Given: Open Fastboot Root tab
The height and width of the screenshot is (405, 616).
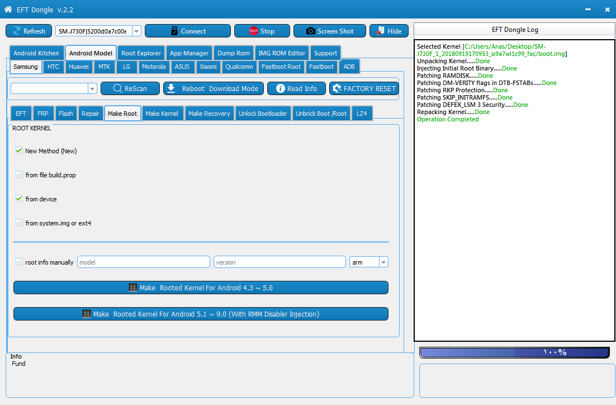Looking at the screenshot, I should click(x=281, y=67).
